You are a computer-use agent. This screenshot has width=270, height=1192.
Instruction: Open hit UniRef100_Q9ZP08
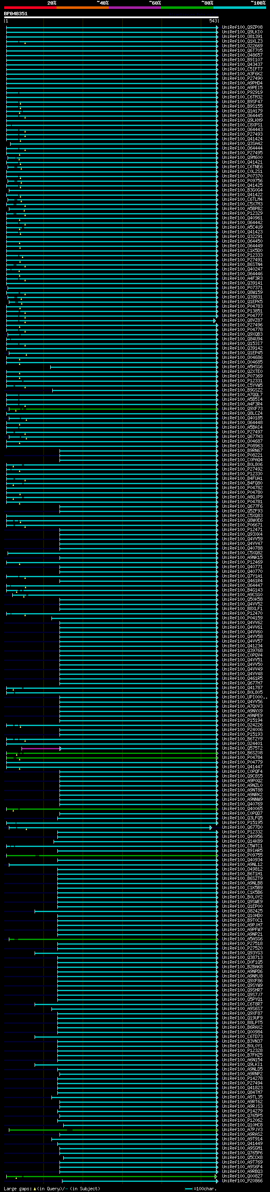click(242, 27)
